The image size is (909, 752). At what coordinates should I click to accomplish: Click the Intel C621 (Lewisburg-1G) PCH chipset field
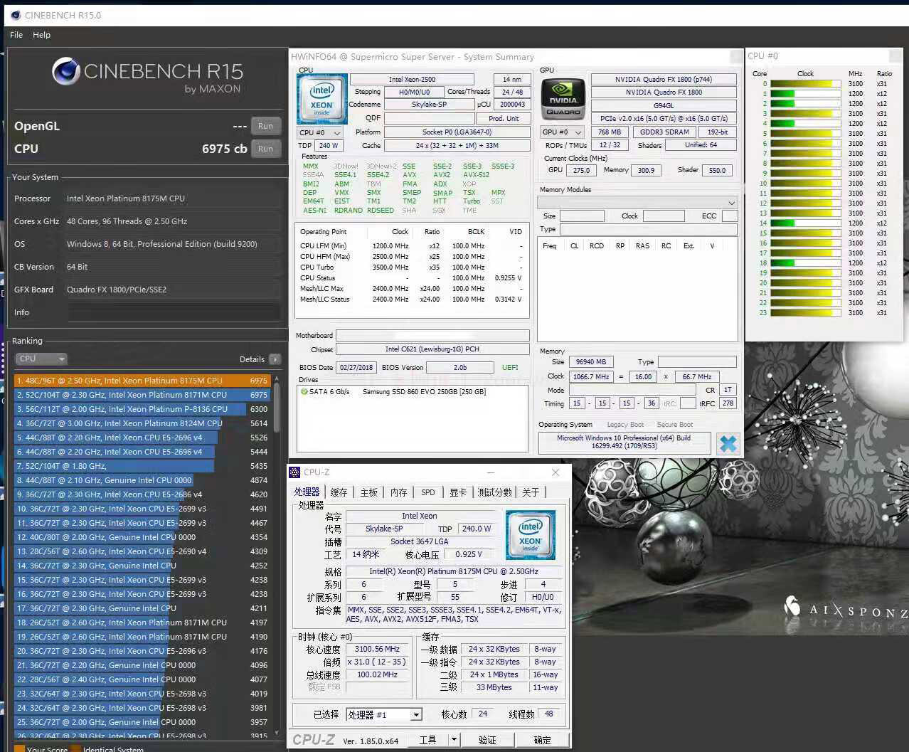pyautogui.click(x=432, y=349)
